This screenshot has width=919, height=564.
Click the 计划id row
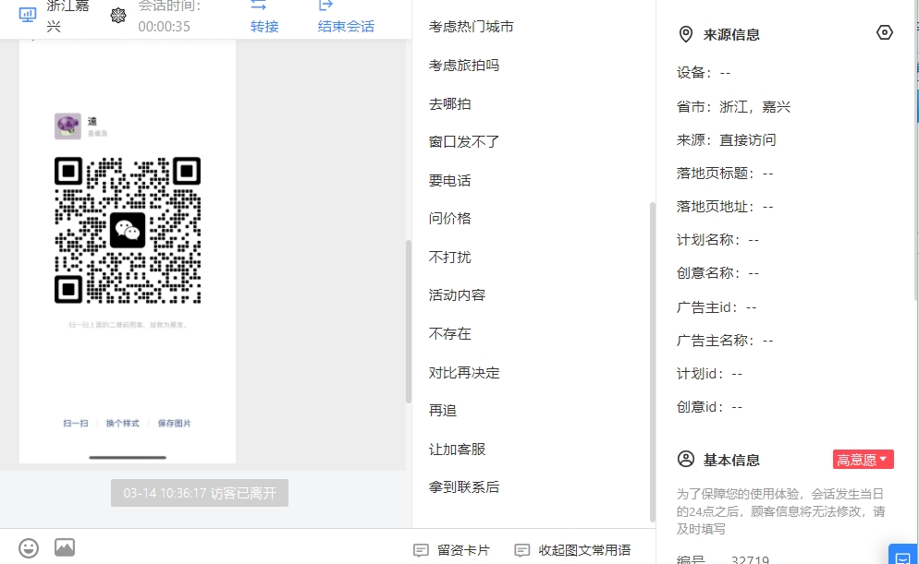click(710, 375)
